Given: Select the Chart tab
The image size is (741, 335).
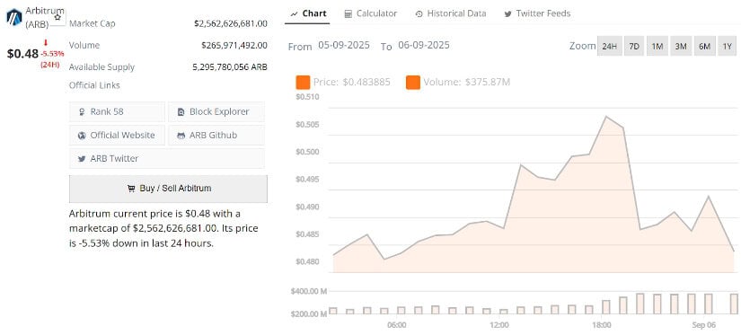Looking at the screenshot, I should click(308, 13).
